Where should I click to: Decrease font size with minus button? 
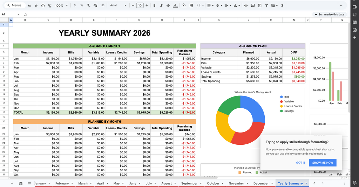[133, 6]
